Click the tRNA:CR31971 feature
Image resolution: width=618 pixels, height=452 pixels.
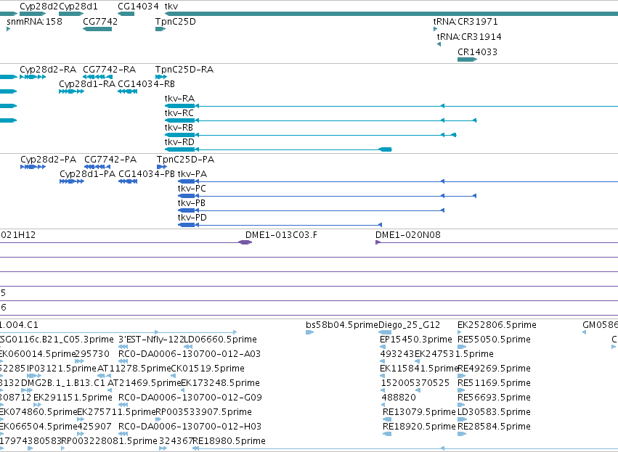click(436, 29)
